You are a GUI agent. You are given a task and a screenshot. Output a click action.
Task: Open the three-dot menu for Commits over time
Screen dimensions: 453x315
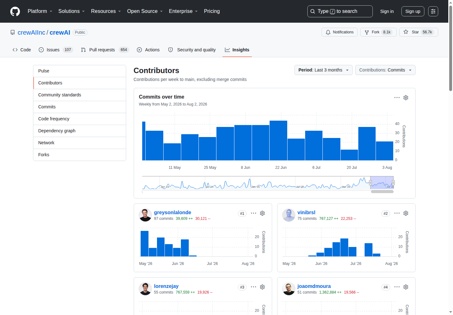coord(397,98)
